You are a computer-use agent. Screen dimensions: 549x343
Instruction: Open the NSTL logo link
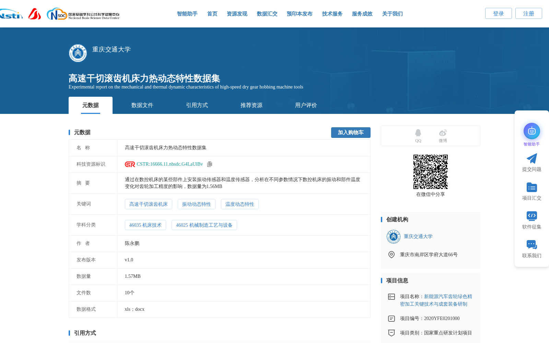coord(11,14)
